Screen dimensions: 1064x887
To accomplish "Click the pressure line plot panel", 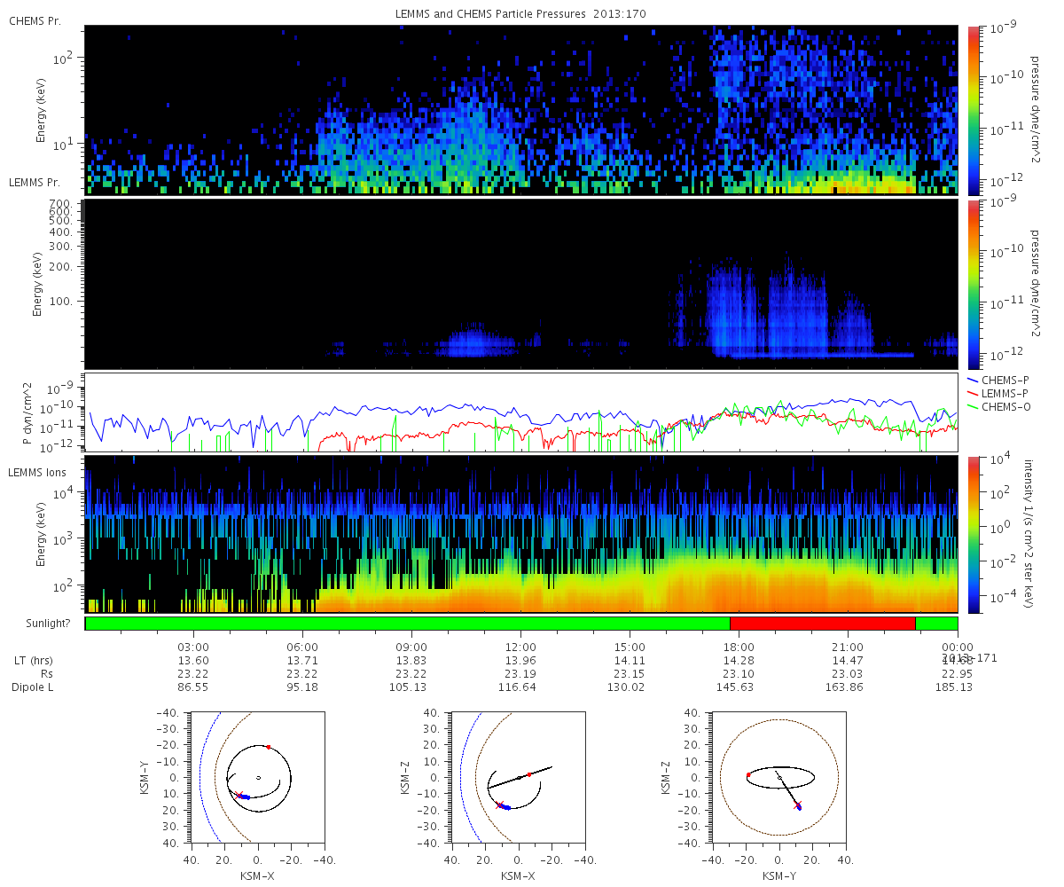I will [x=521, y=412].
